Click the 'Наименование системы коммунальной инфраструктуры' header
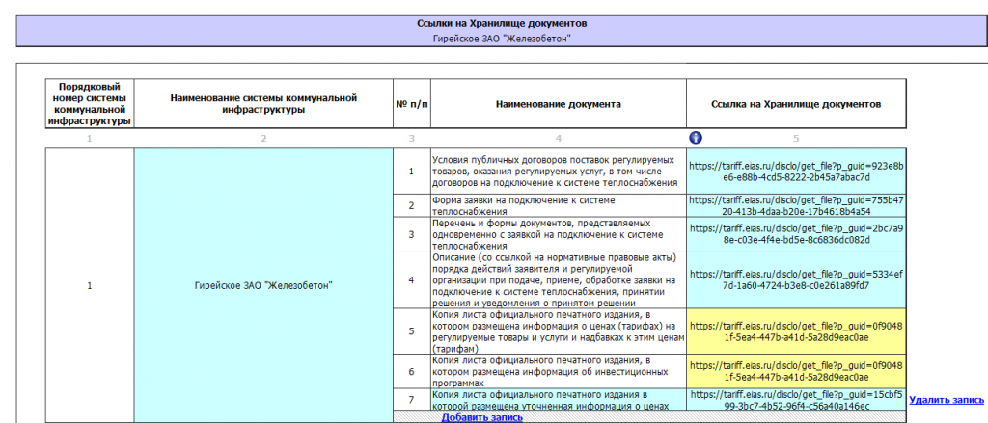988x423 pixels. [x=263, y=104]
